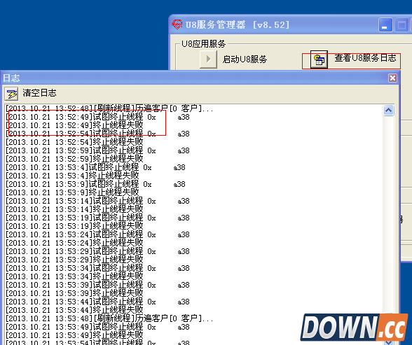Select log line 13:53:29 试图终止线程
Screen dimensions: 412x345
click(x=97, y=251)
